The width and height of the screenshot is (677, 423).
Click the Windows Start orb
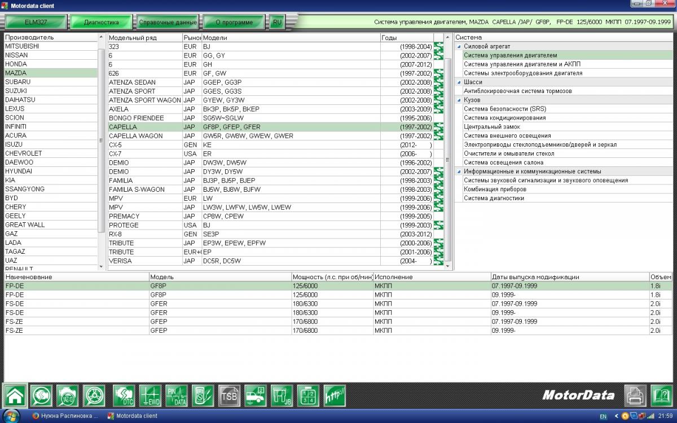click(11, 416)
